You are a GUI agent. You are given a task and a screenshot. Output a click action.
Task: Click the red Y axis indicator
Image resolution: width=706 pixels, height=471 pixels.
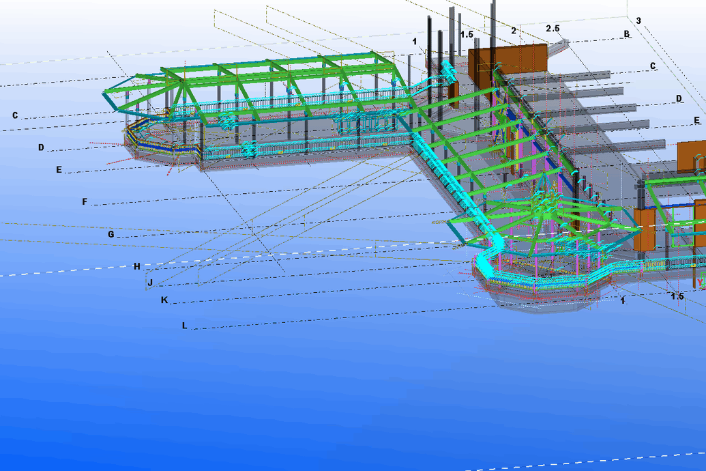(x=701, y=281)
